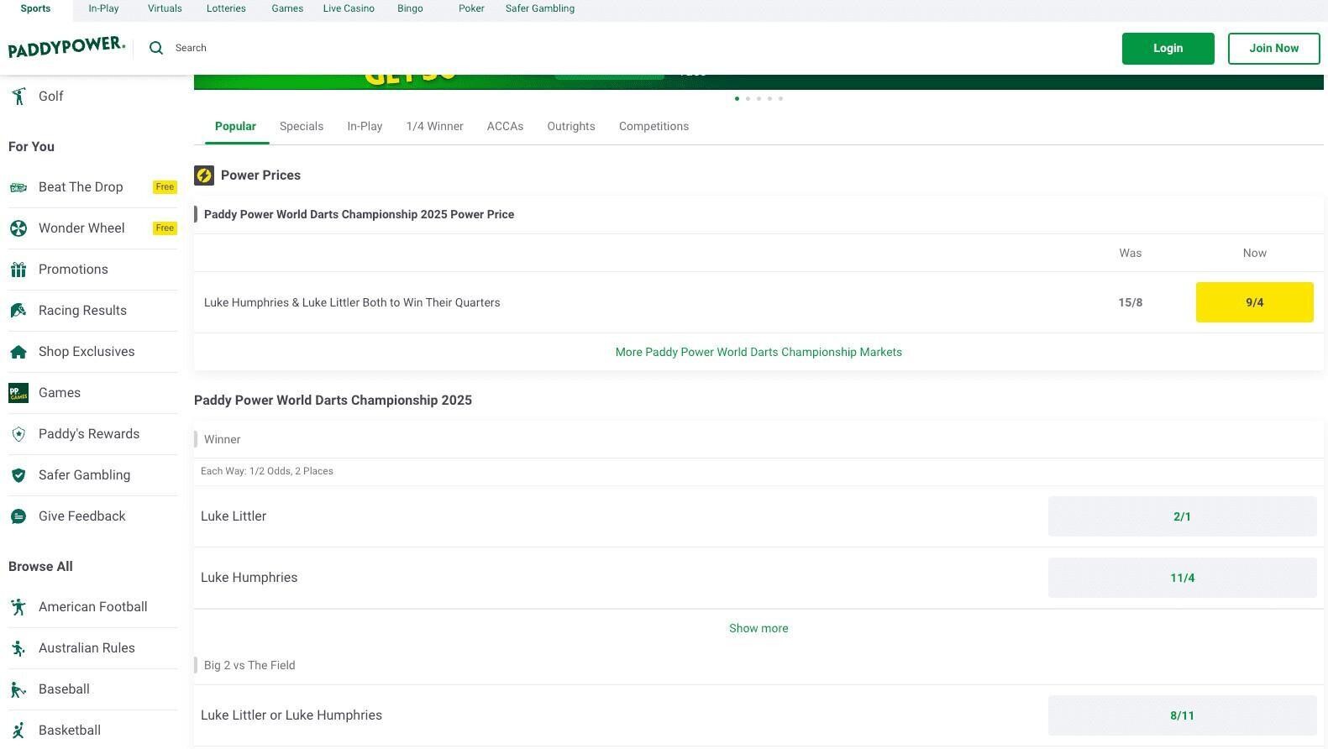Screen dimensions: 1328x749
Task: Open the Sports top navigation tab
Action: click(x=35, y=8)
